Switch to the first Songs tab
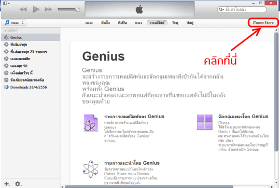The height and width of the screenshot is (188, 280). point(89,23)
